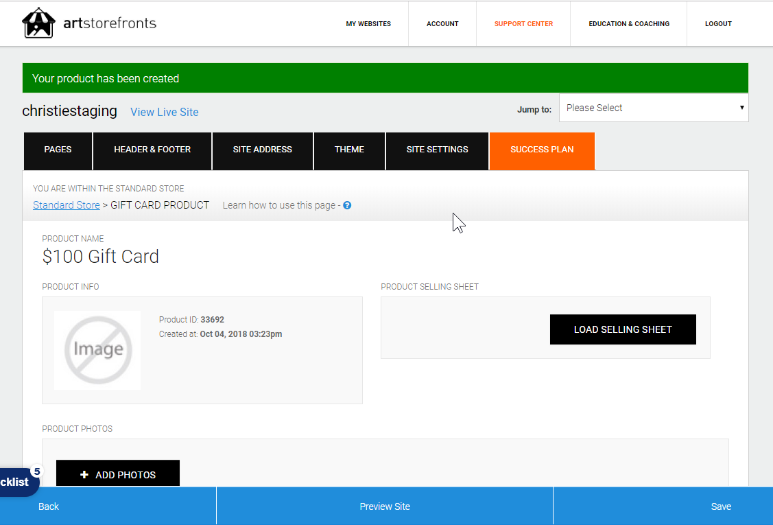Select the PAGES tab

[x=58, y=151]
